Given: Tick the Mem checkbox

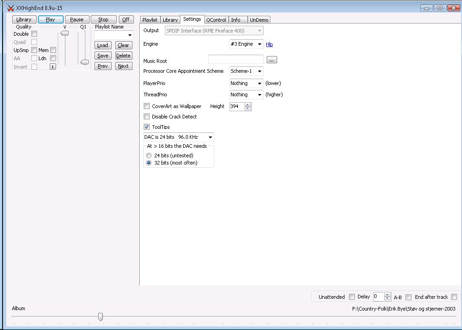Looking at the screenshot, I should pos(53,50).
